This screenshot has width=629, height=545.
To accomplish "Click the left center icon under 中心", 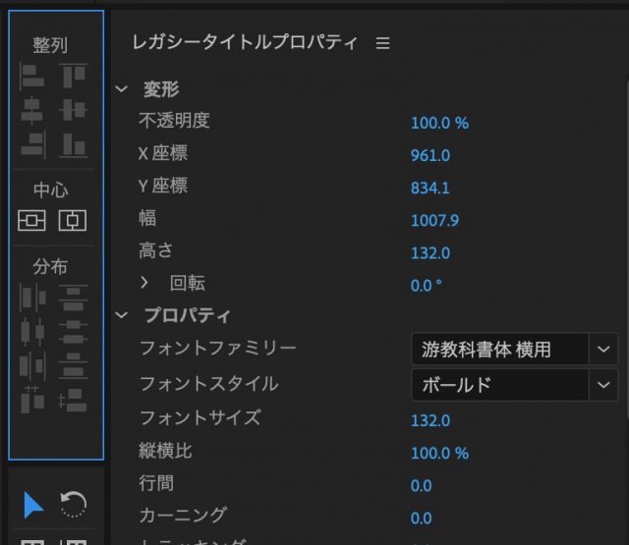I will [x=32, y=220].
